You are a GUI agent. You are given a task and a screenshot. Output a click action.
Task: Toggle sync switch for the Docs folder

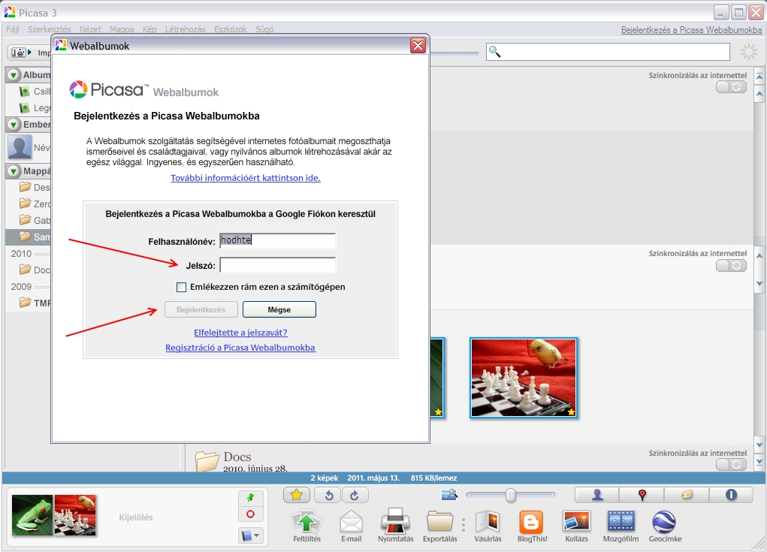coord(731,465)
